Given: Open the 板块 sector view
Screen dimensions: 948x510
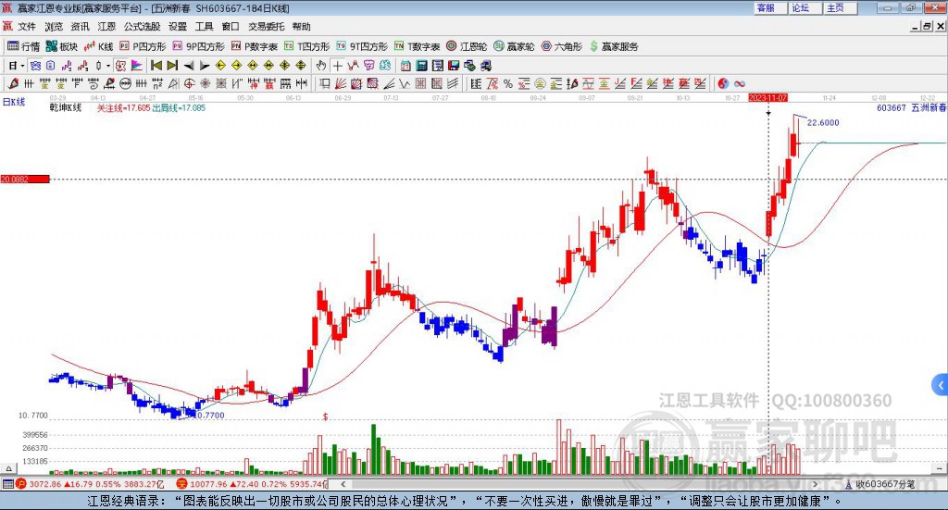Looking at the screenshot, I should tap(62, 46).
